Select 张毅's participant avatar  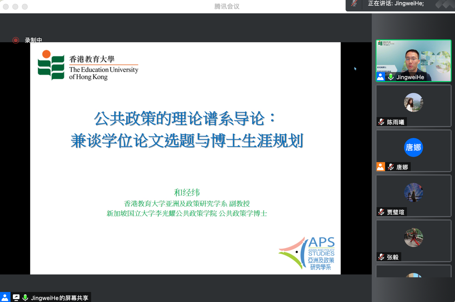413,238
